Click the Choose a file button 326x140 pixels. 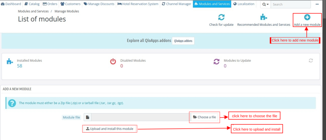[204, 117]
